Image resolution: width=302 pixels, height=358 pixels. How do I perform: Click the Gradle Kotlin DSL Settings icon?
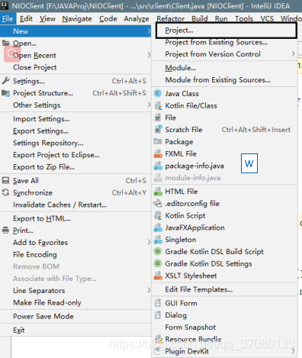[x=158, y=263]
